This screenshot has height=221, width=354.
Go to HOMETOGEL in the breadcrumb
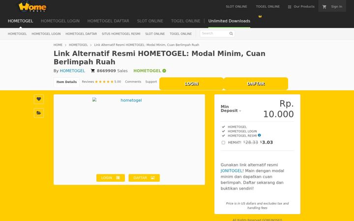tap(78, 45)
